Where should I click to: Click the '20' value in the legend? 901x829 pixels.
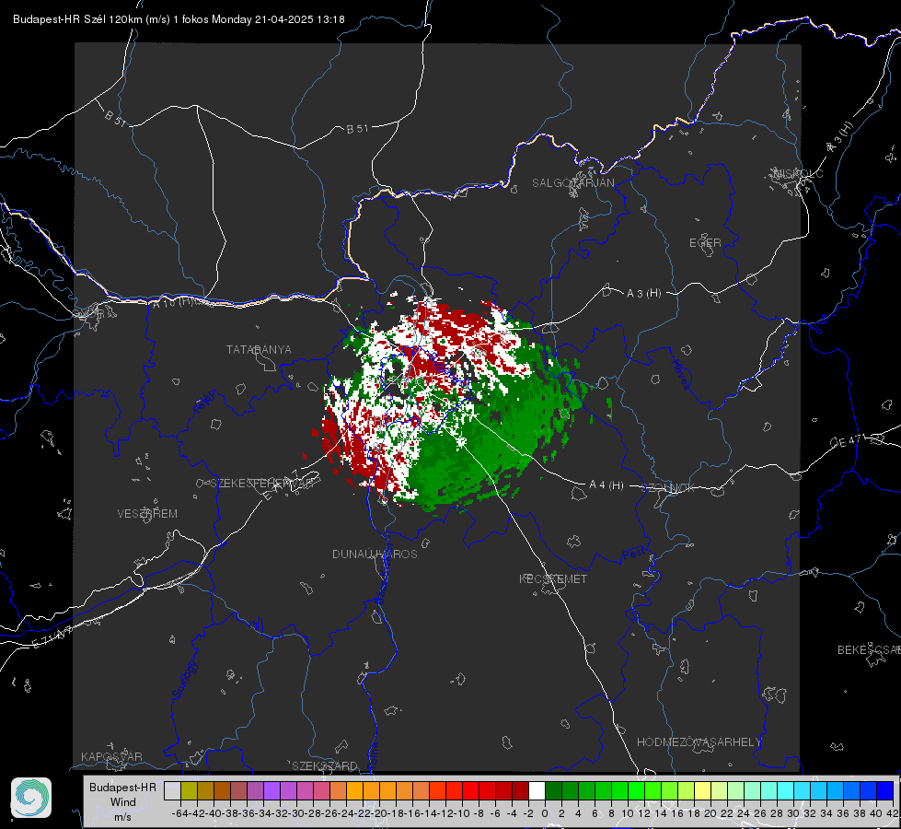click(710, 813)
